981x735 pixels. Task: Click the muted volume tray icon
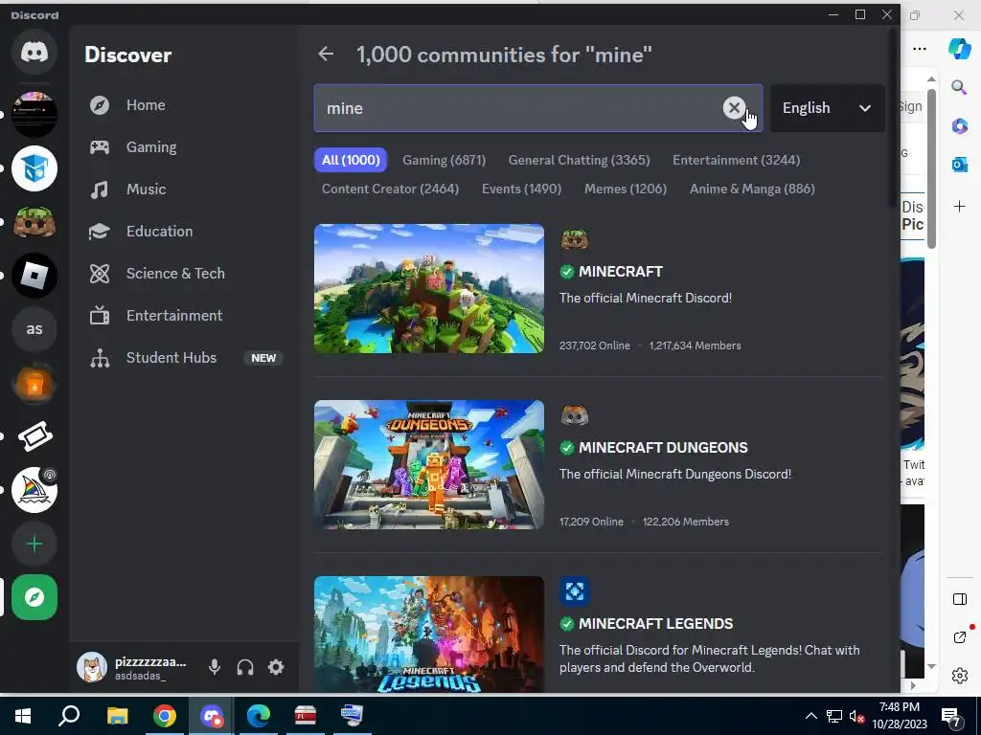[856, 716]
